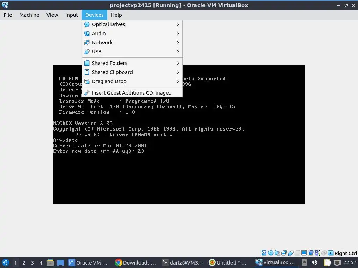The image size is (358, 268).
Task: Click the USB plug menu icon
Action: (x=87, y=52)
